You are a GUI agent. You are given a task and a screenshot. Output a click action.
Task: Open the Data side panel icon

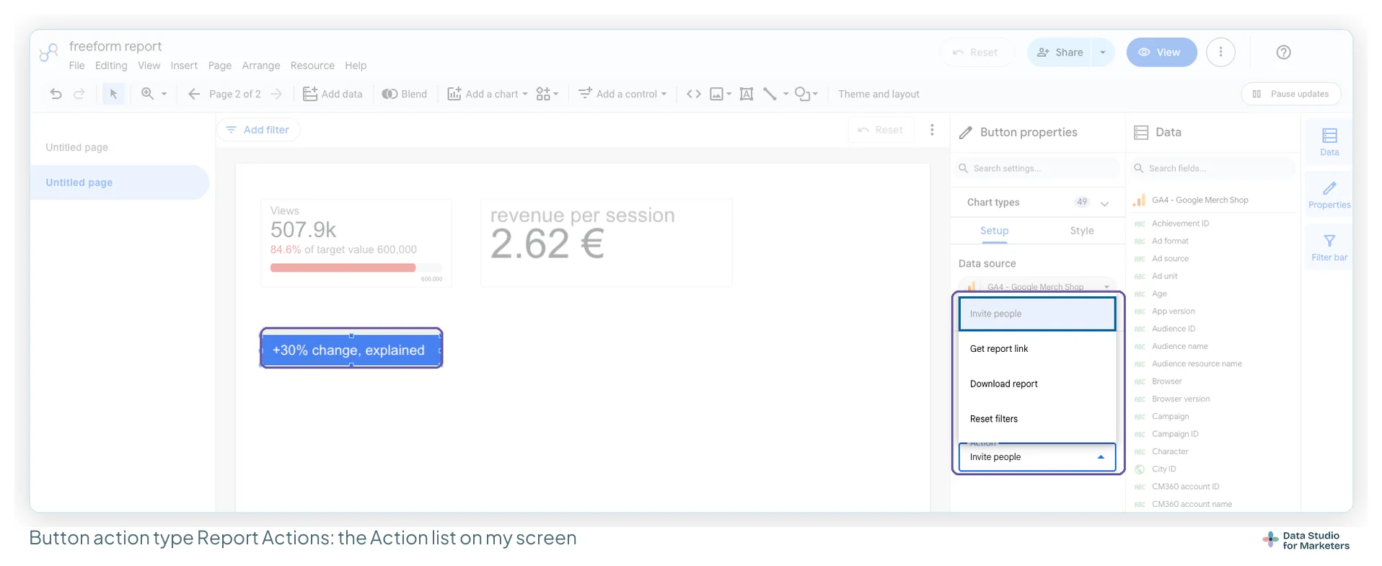coord(1329,142)
